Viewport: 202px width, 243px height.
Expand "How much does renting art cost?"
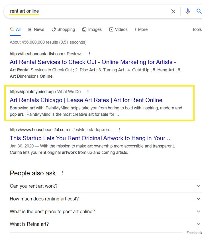point(198,199)
